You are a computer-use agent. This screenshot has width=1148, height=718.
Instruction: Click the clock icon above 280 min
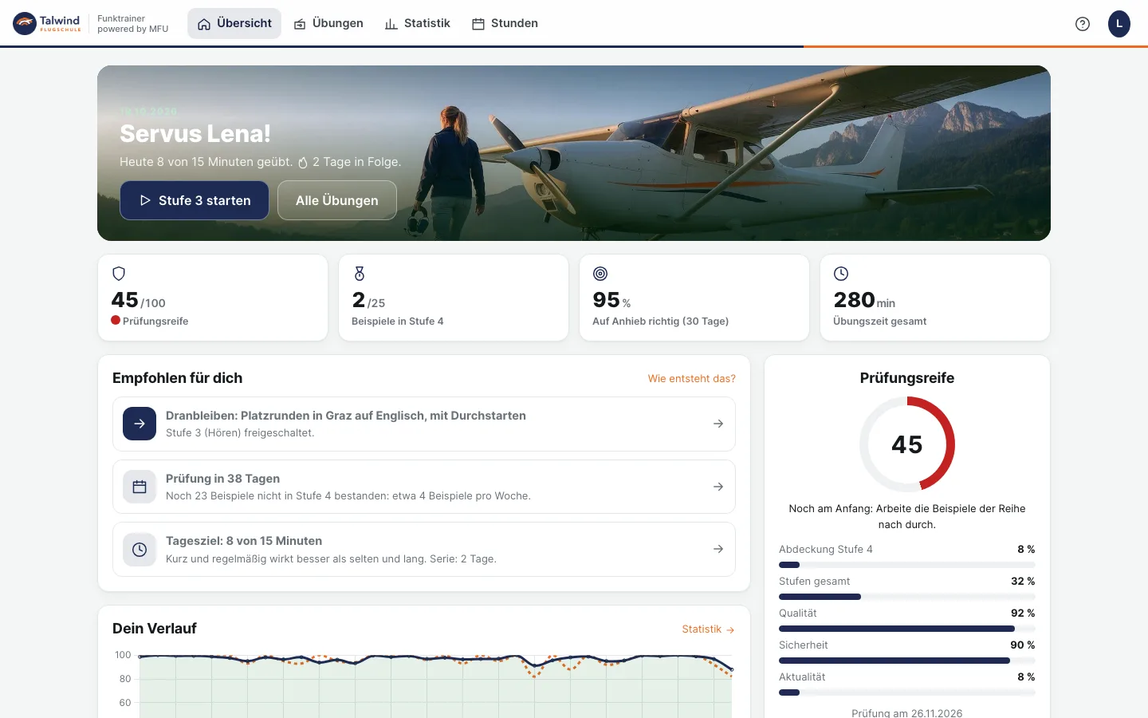coord(841,274)
